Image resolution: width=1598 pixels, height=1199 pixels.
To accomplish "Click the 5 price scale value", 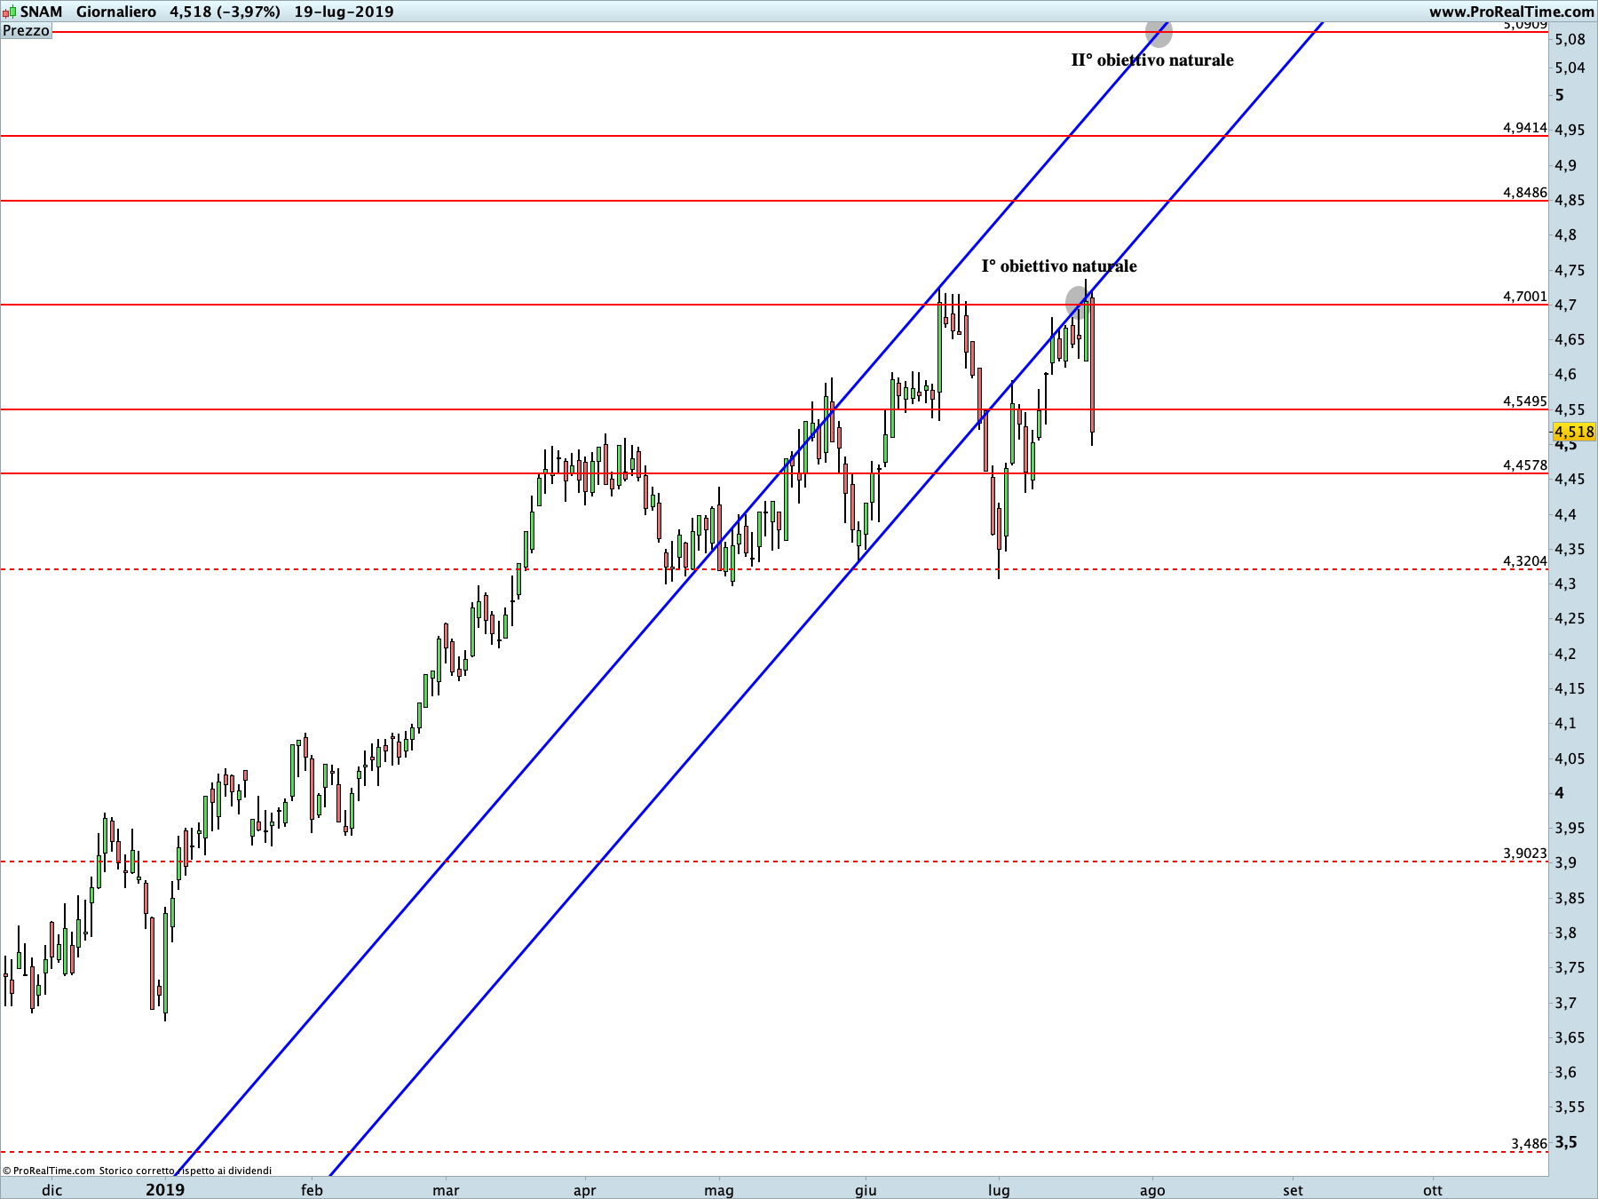I will click(x=1560, y=95).
